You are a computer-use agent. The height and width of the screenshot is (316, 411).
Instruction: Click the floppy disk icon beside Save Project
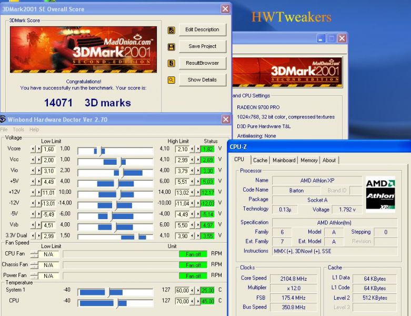click(171, 47)
